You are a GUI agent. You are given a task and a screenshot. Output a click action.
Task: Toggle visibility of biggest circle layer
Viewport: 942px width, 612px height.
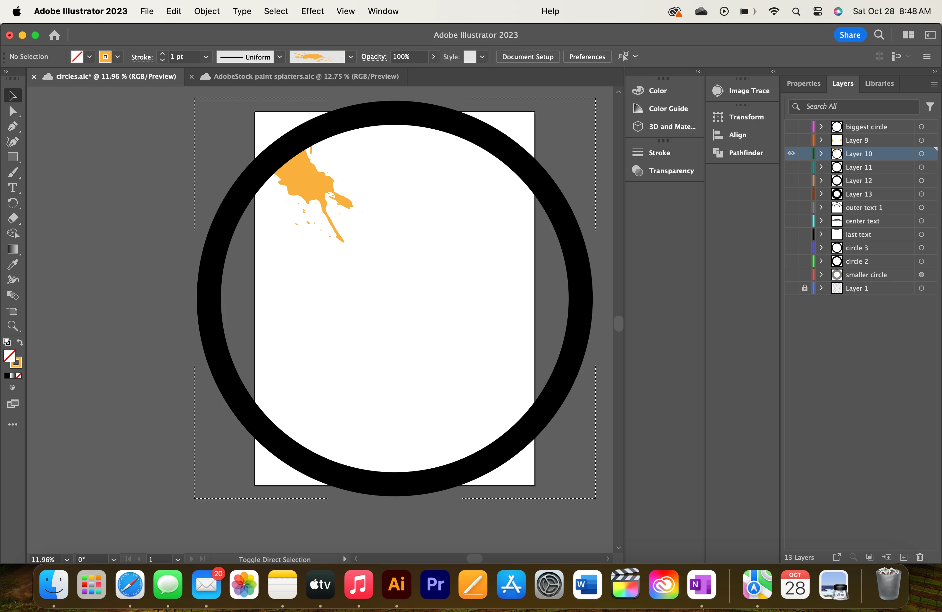791,127
